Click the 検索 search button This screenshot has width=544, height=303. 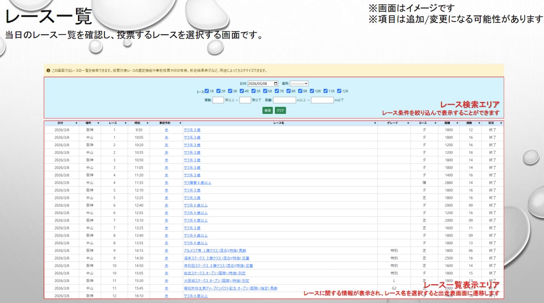pos(268,111)
